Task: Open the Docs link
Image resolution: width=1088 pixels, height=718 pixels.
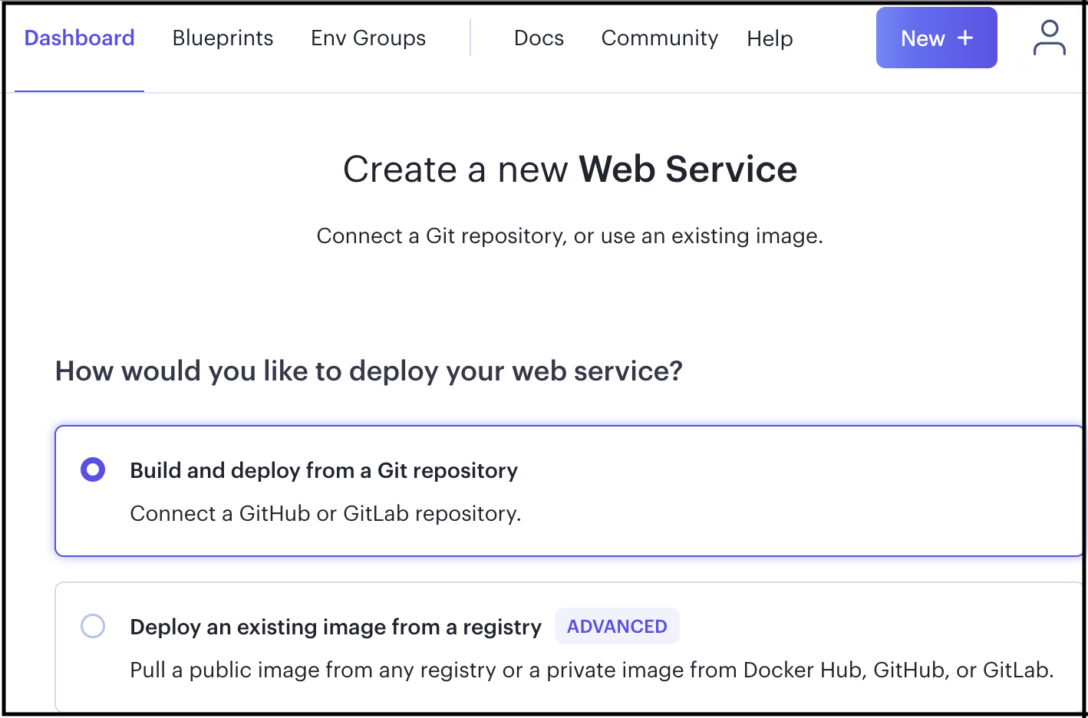Action: 539,38
